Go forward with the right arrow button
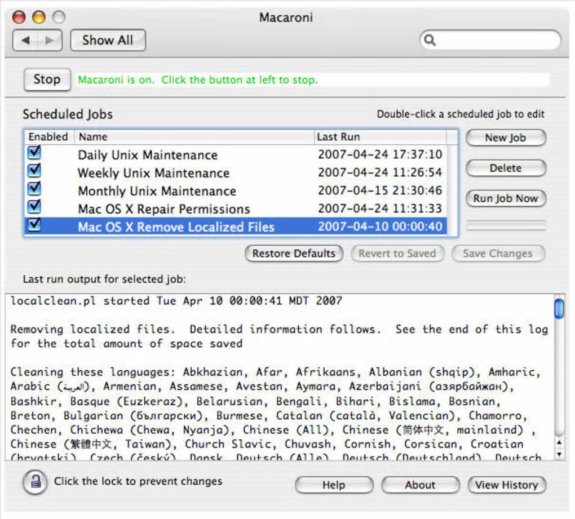575x519 pixels. click(50, 41)
